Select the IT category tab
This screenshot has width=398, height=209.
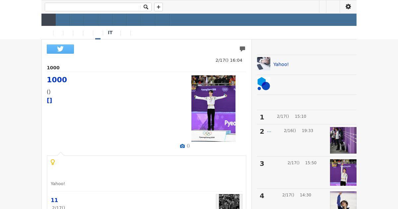point(110,33)
